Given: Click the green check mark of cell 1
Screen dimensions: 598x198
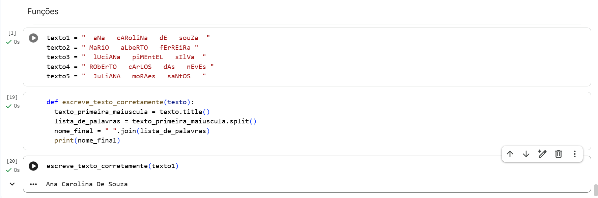Looking at the screenshot, I should [9, 42].
